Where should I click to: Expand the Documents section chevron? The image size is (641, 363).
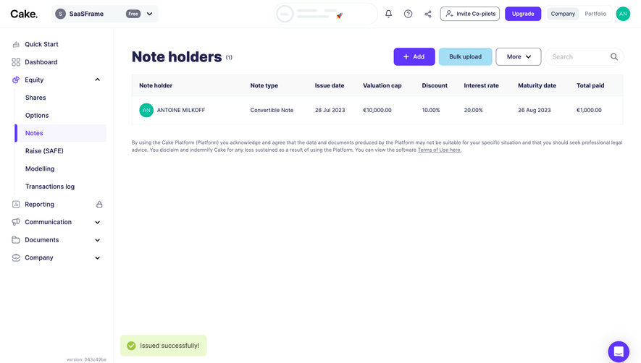click(97, 240)
